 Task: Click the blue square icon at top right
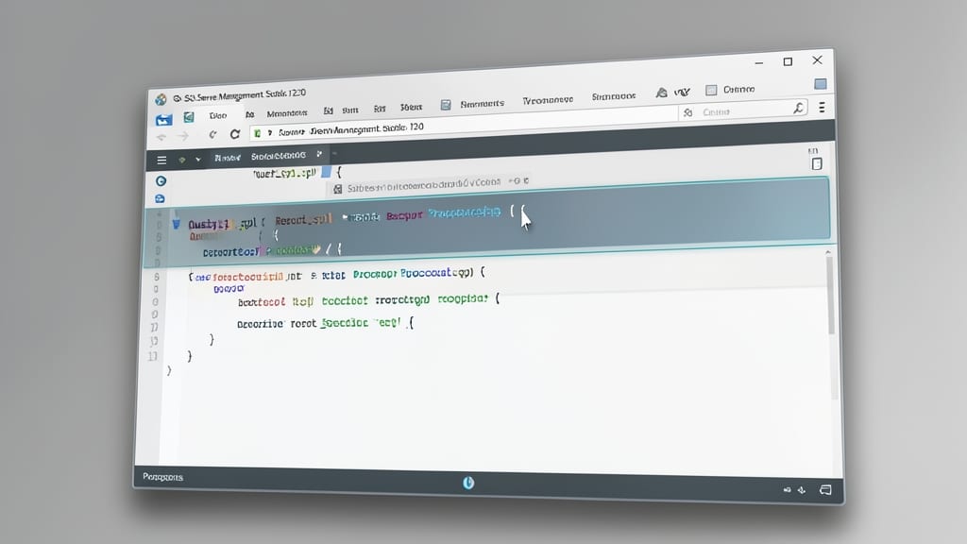point(821,84)
